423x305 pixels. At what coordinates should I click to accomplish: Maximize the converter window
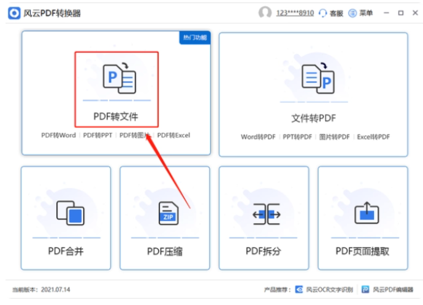coord(401,13)
